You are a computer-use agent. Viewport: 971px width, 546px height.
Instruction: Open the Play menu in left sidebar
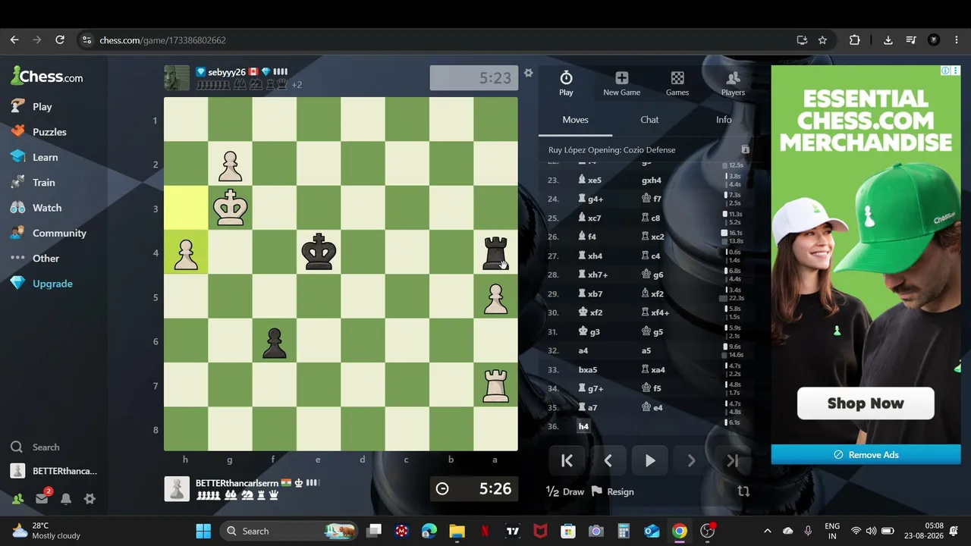click(x=32, y=107)
